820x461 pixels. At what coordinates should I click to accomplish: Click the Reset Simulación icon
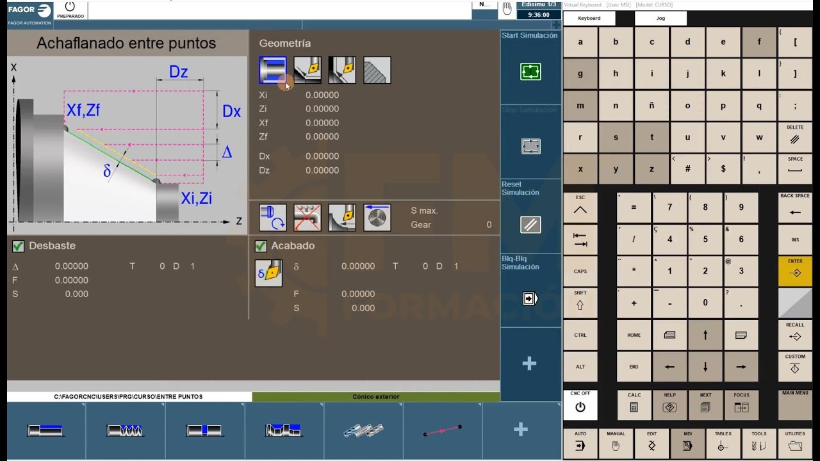tap(530, 225)
